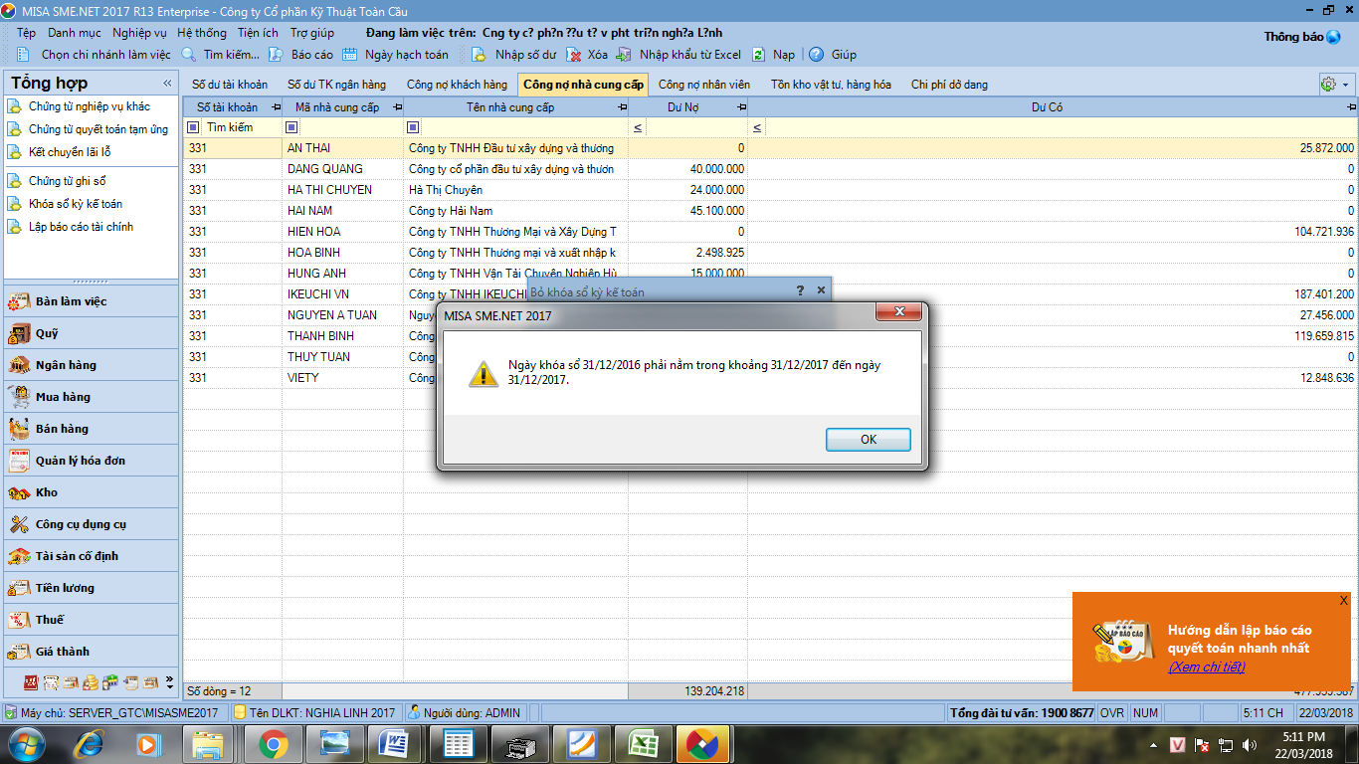This screenshot has height=764, width=1359.
Task: Click OK in the MISA warning dialog
Action: pos(869,440)
